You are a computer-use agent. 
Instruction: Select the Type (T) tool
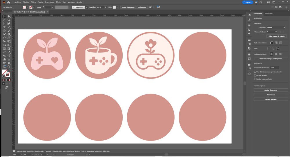pyautogui.click(x=4, y=27)
